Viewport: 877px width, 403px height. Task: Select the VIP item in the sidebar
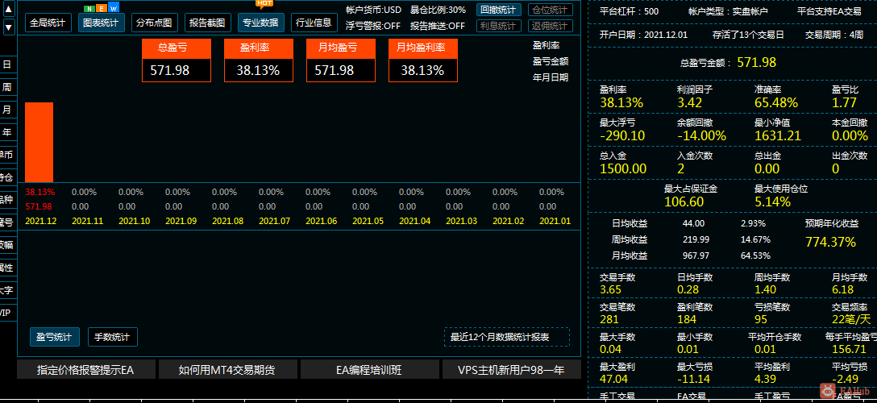pyautogui.click(x=6, y=313)
